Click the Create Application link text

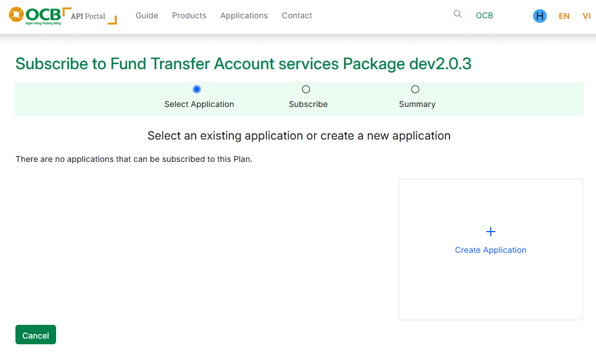[x=491, y=250]
